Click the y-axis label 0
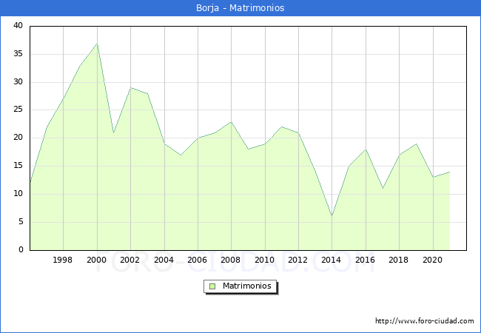 21,250
